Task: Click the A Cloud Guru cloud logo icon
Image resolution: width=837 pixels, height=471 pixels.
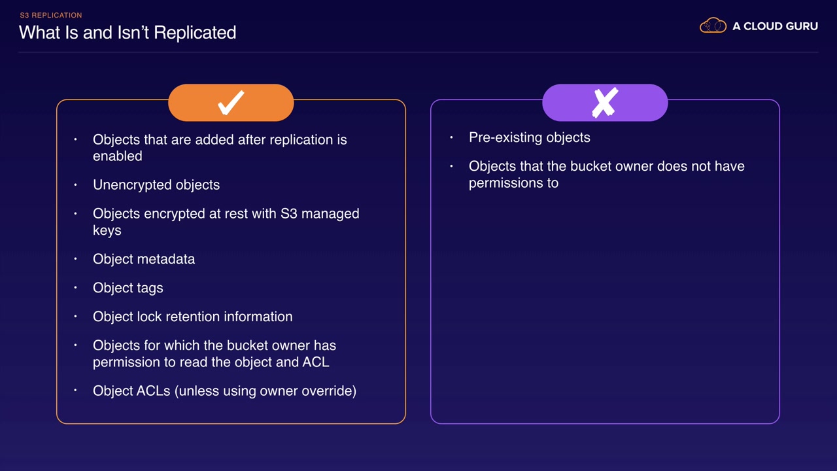Action: click(x=713, y=26)
